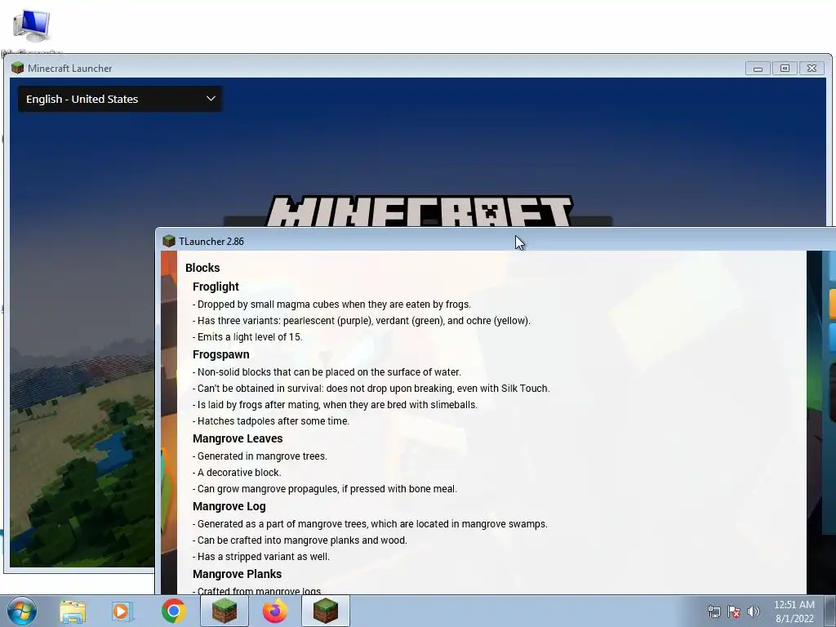Click 'Generated in mangrove trees.' line
The image size is (836, 627).
(x=260, y=456)
